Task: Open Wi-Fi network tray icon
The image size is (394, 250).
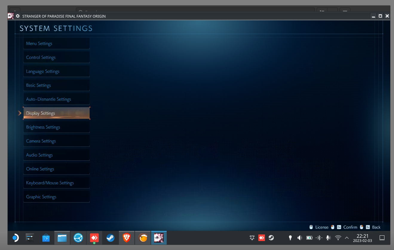Action: 338,238
